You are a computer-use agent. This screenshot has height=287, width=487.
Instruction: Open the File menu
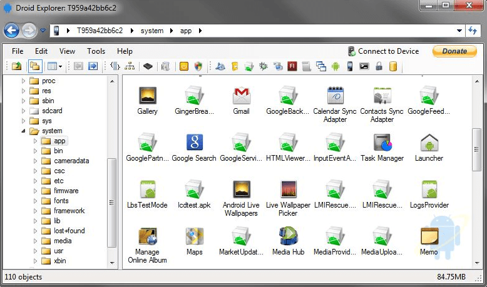18,51
